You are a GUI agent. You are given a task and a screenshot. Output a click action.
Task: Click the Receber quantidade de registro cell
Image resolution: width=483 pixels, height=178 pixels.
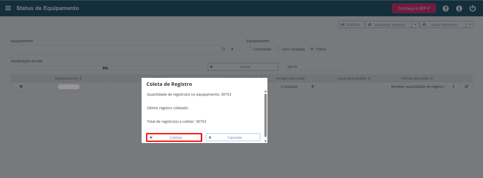point(418,87)
